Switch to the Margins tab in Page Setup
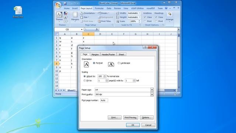This screenshot has width=236, height=133. (95, 54)
